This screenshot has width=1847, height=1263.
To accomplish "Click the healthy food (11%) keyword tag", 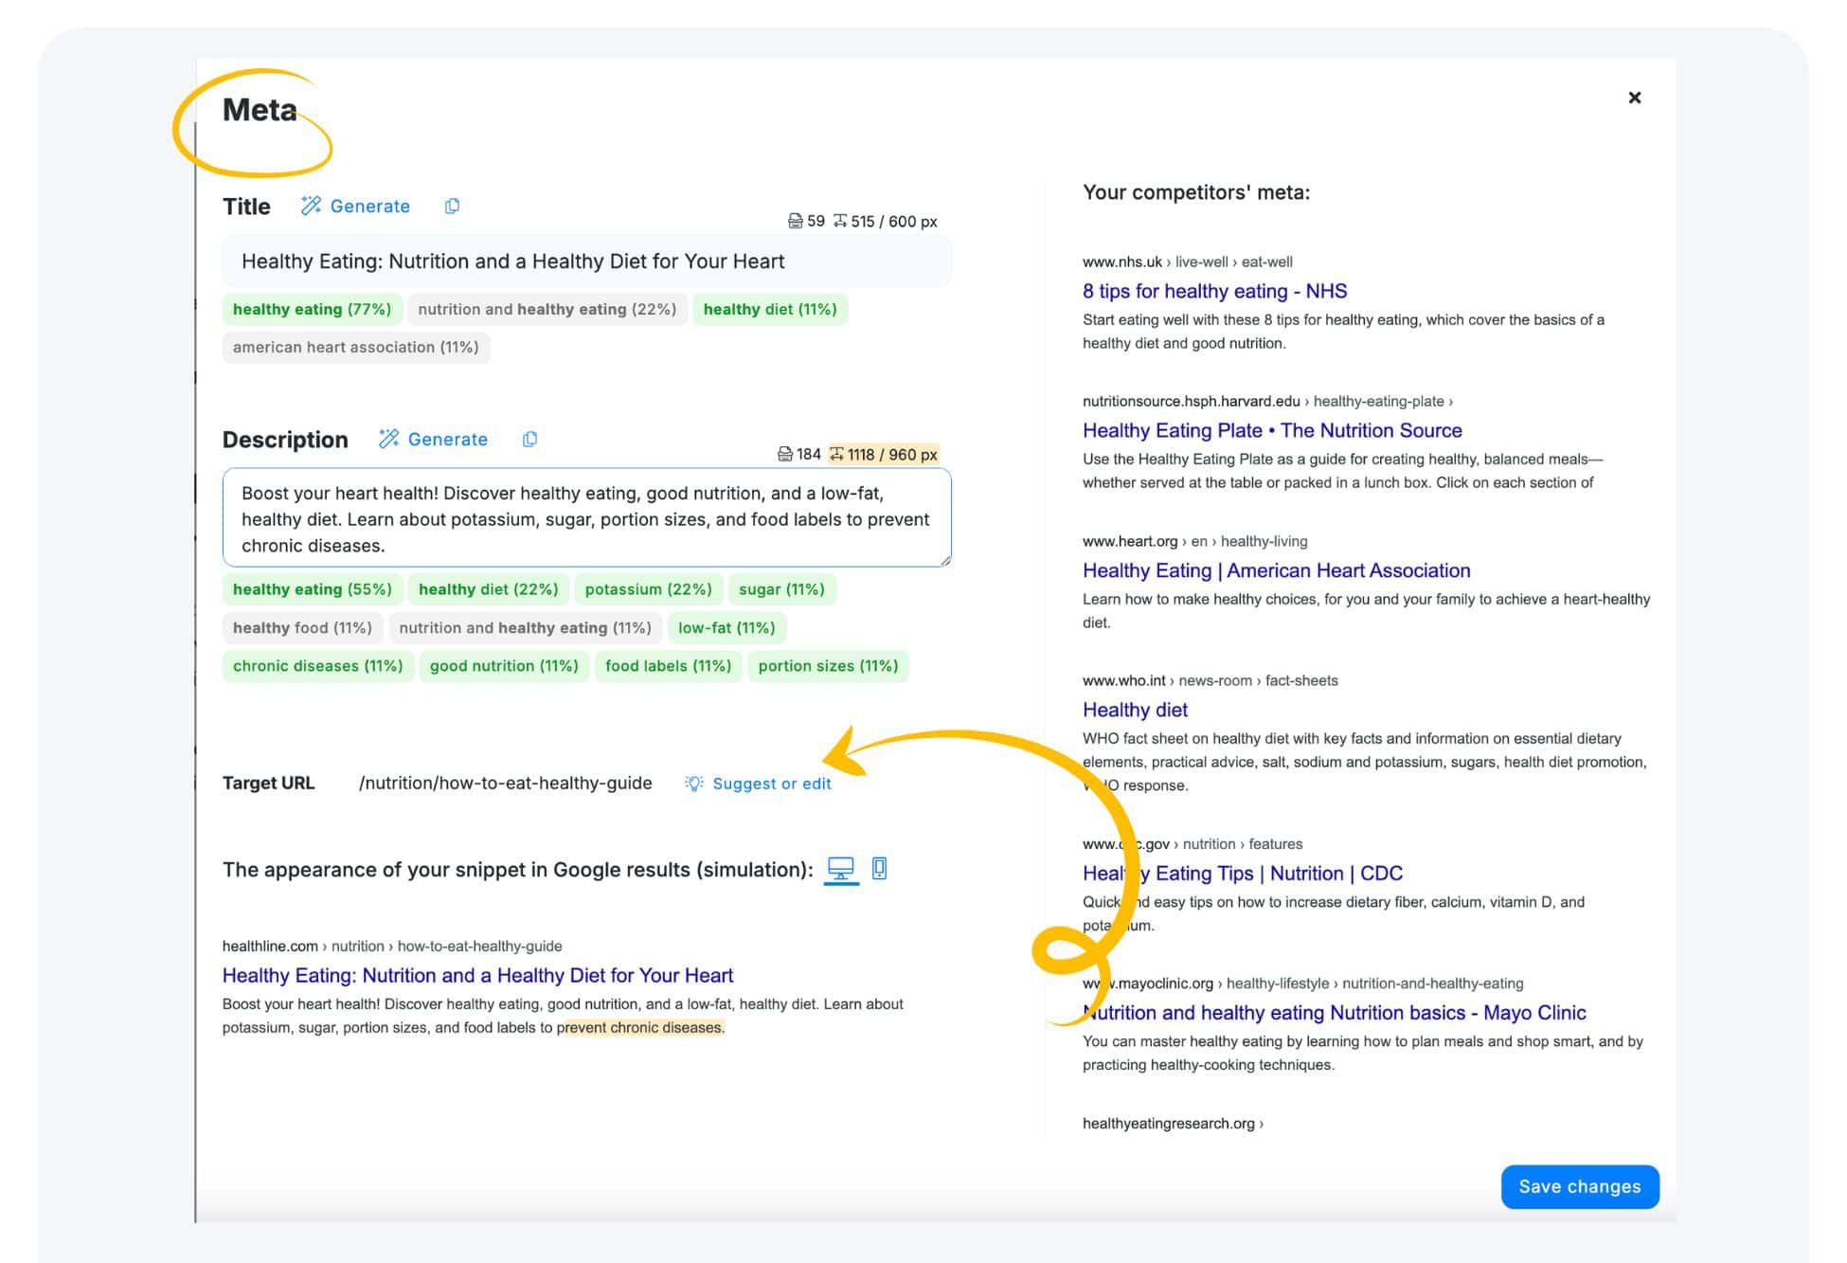I will coord(302,628).
